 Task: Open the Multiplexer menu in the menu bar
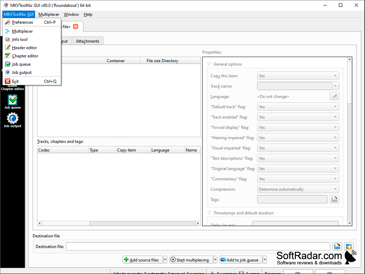click(x=49, y=14)
